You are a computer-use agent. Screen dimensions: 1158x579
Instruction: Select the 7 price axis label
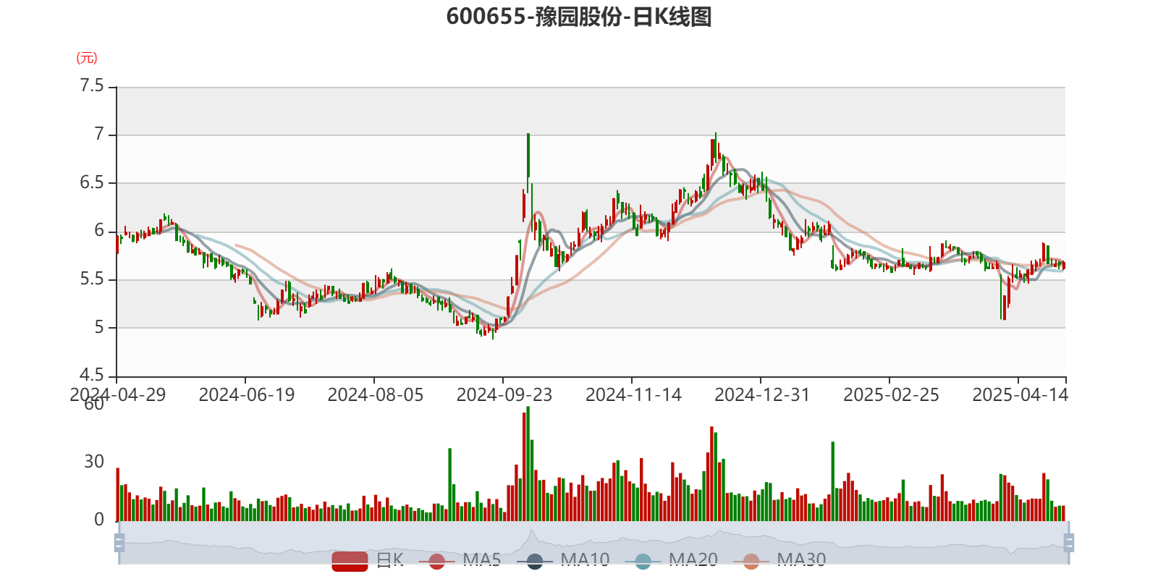(x=99, y=135)
